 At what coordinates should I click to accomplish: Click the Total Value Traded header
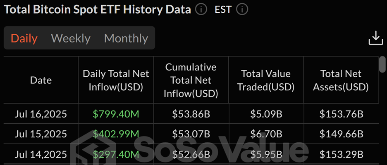[266, 80]
